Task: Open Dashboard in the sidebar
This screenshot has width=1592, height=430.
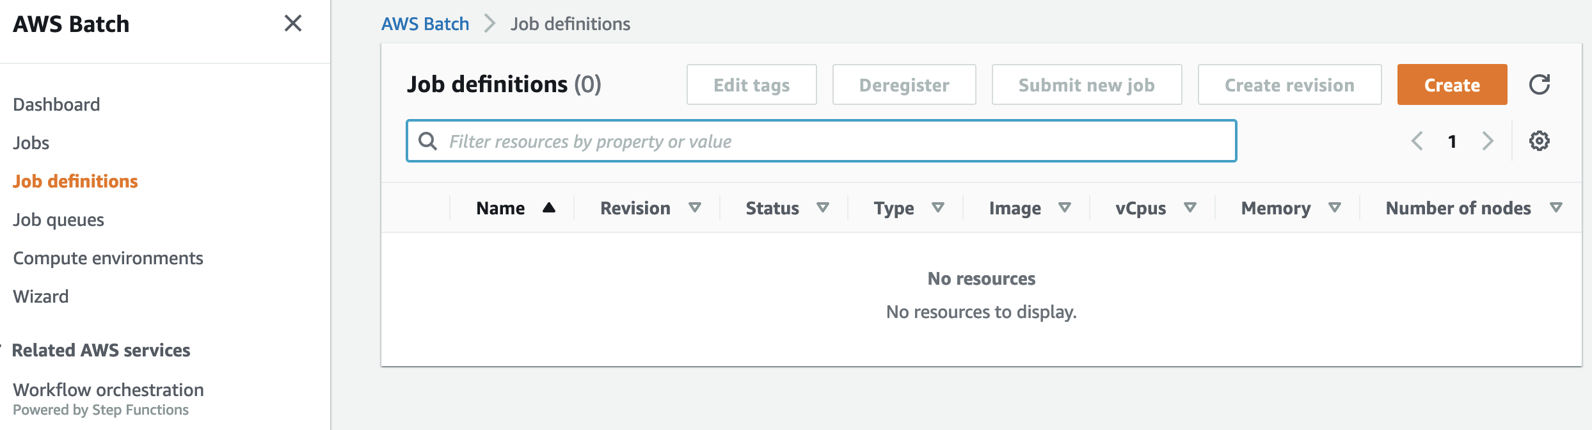Action: click(56, 104)
